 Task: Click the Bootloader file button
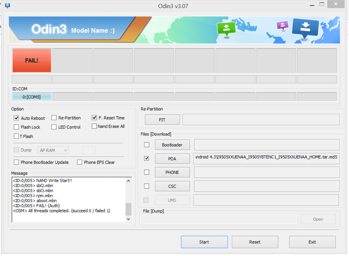pyautogui.click(x=172, y=145)
